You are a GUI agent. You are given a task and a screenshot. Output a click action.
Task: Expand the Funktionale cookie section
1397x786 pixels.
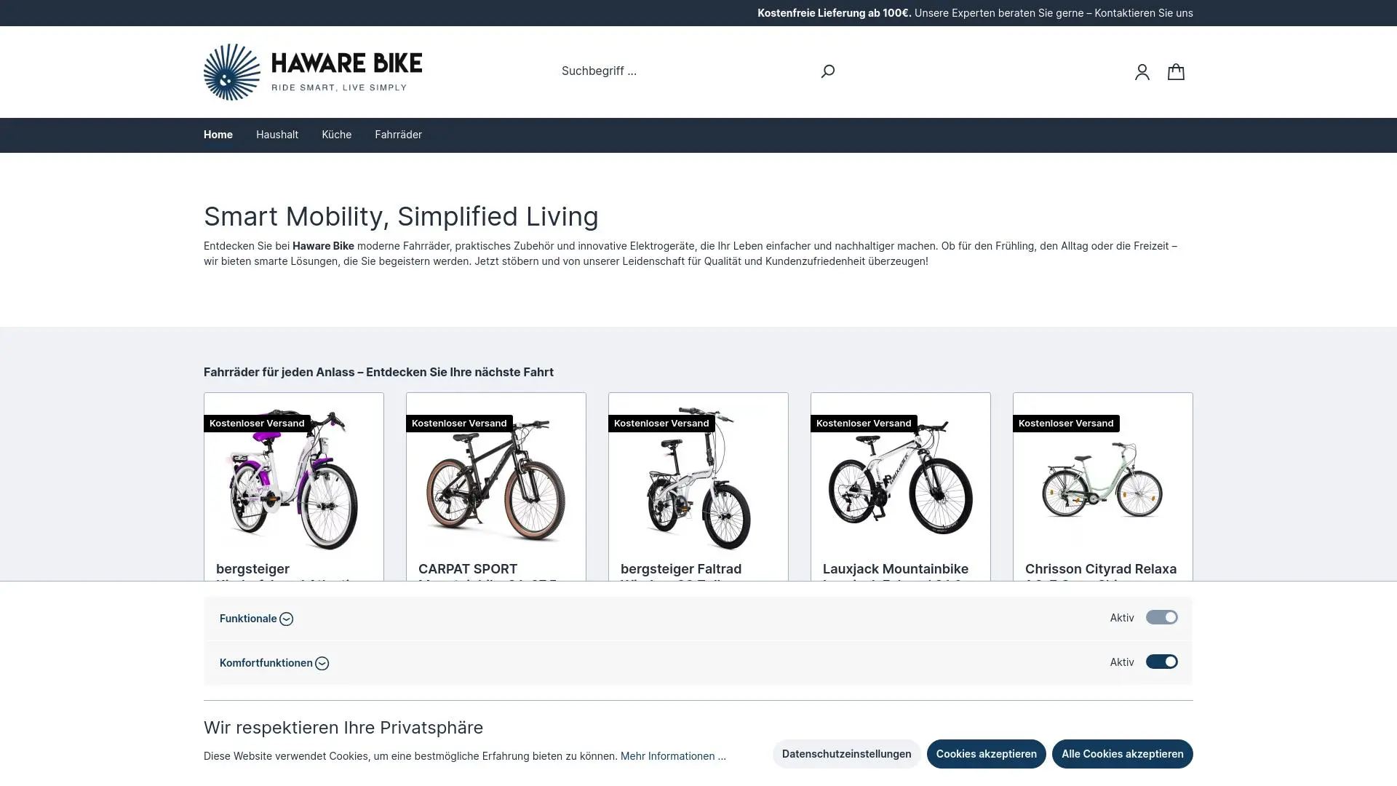[248, 619]
